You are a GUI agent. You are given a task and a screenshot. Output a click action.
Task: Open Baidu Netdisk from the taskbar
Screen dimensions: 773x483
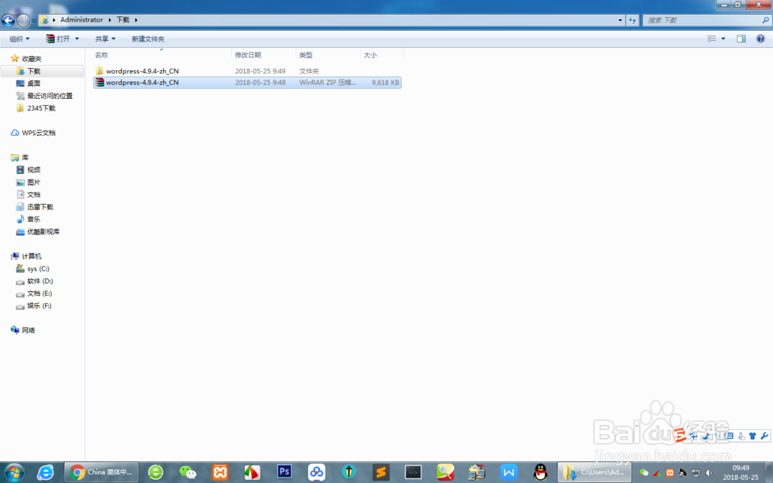pyautogui.click(x=316, y=472)
